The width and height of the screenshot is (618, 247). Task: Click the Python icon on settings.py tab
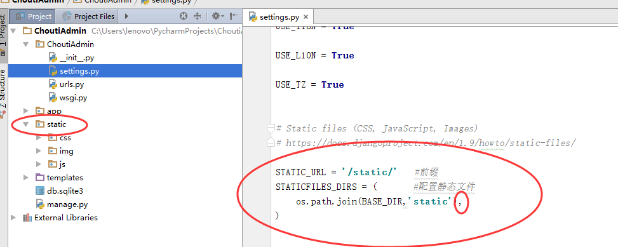(x=253, y=17)
